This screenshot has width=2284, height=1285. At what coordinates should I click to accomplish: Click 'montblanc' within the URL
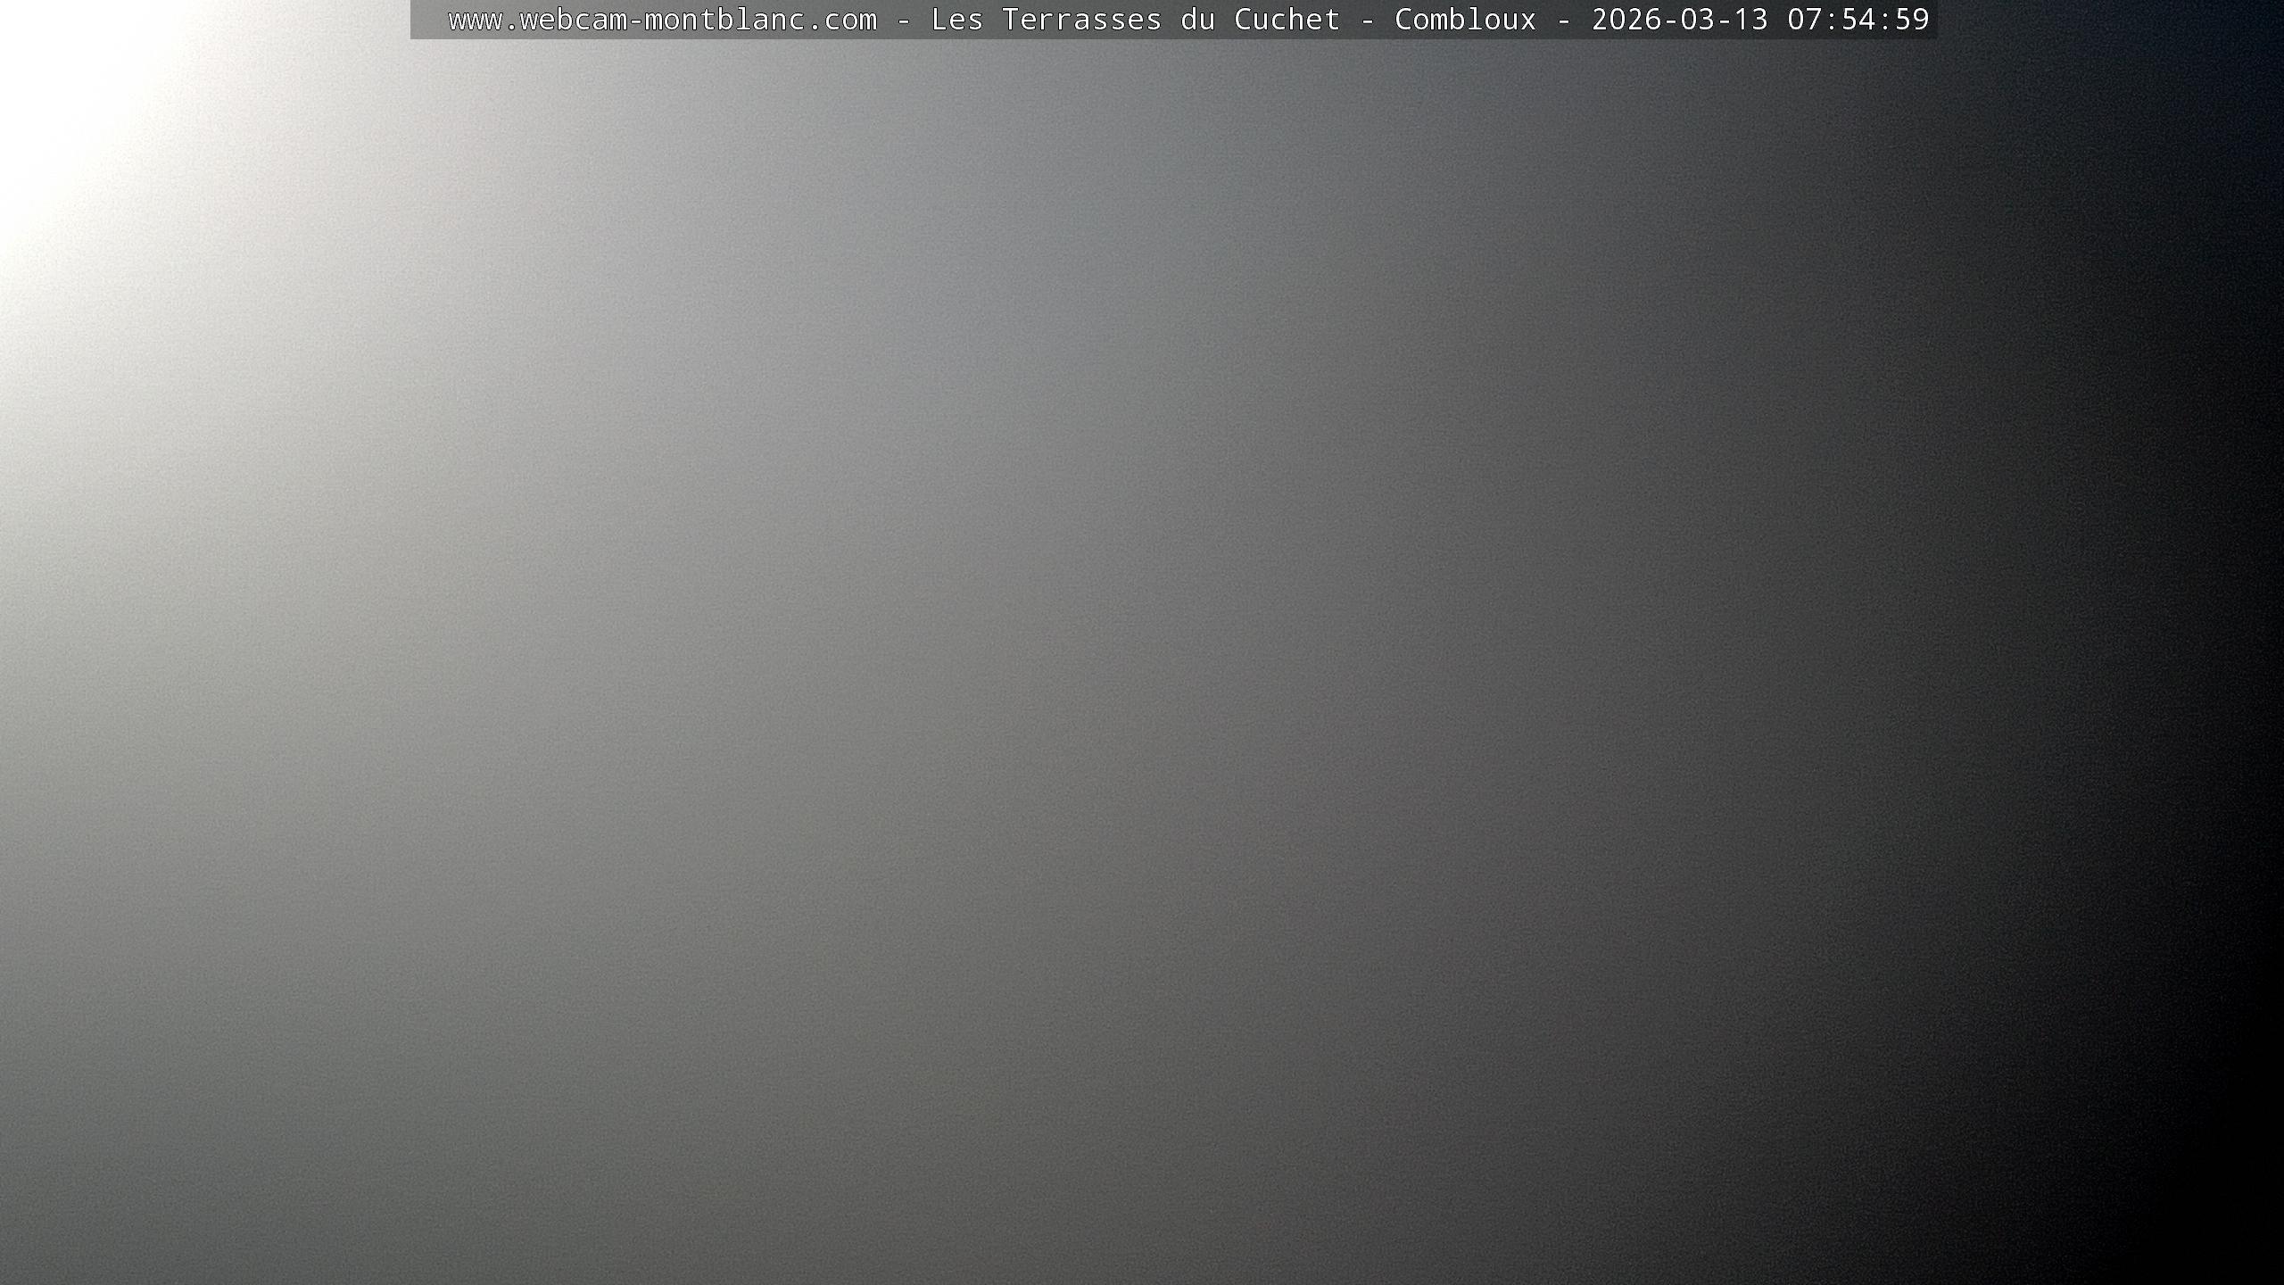pyautogui.click(x=724, y=20)
